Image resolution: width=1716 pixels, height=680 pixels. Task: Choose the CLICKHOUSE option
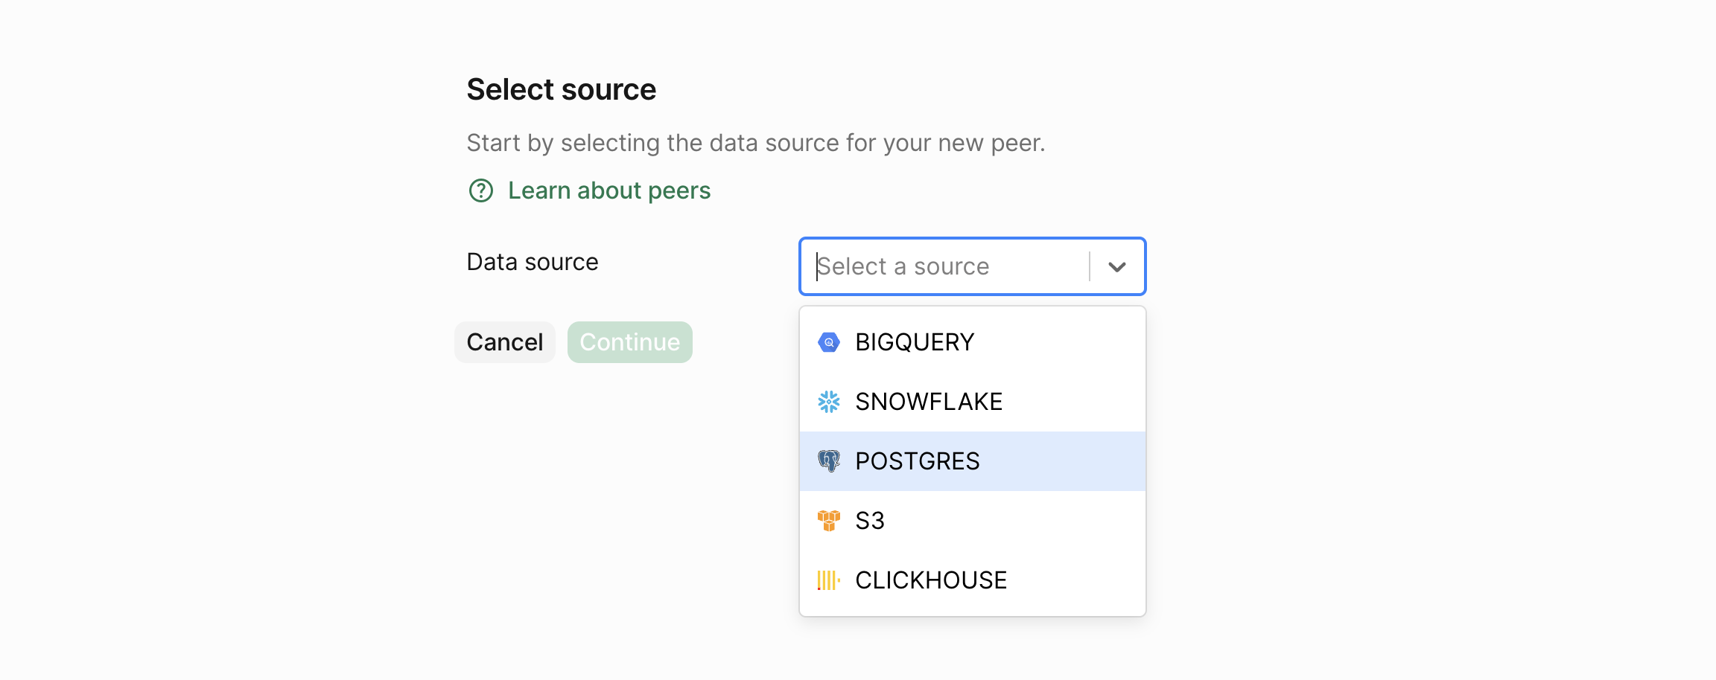[931, 580]
